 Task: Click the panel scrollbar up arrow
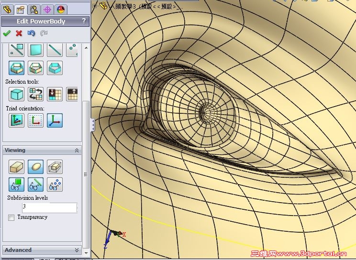(x=86, y=48)
